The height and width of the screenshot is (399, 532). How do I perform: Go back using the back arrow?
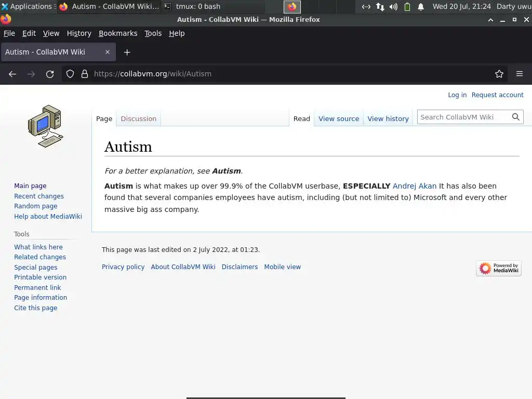tap(12, 74)
